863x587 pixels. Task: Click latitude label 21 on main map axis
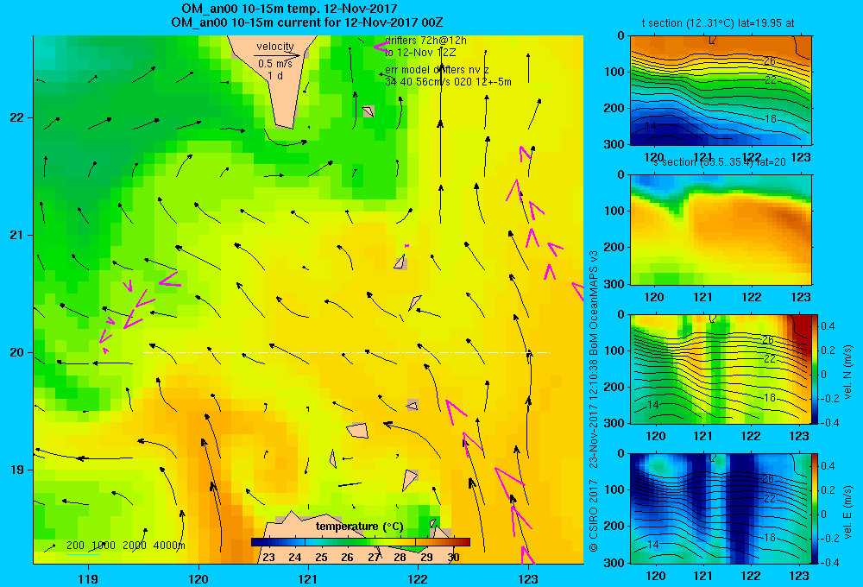point(16,235)
